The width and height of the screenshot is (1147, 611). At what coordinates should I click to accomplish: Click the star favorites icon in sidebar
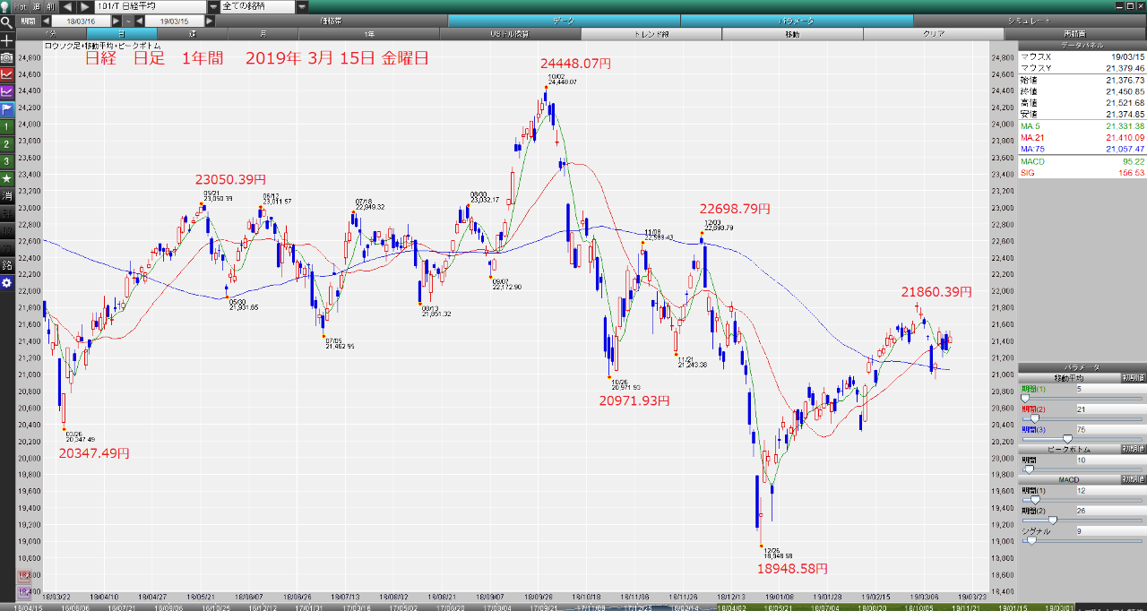[x=6, y=178]
